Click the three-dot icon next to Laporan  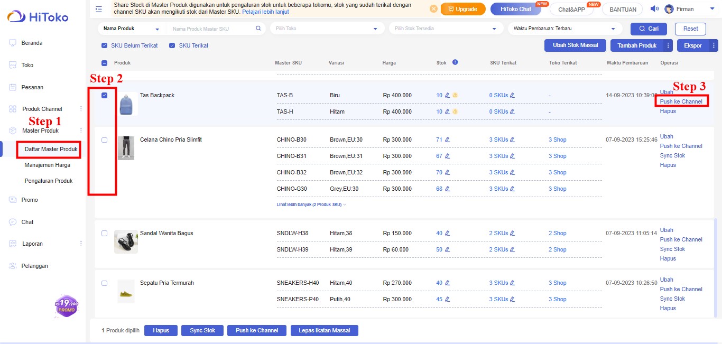(x=81, y=244)
